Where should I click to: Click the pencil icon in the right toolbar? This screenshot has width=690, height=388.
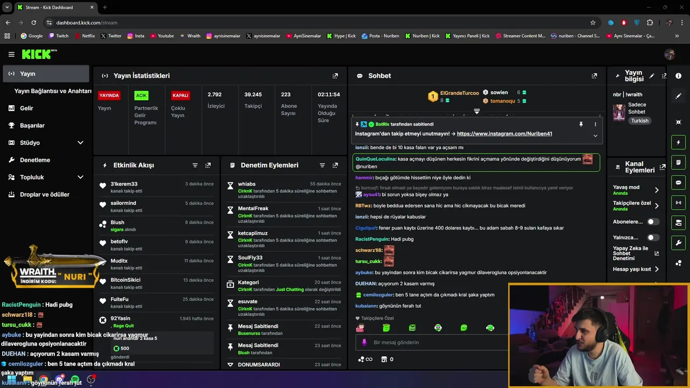pos(679,96)
